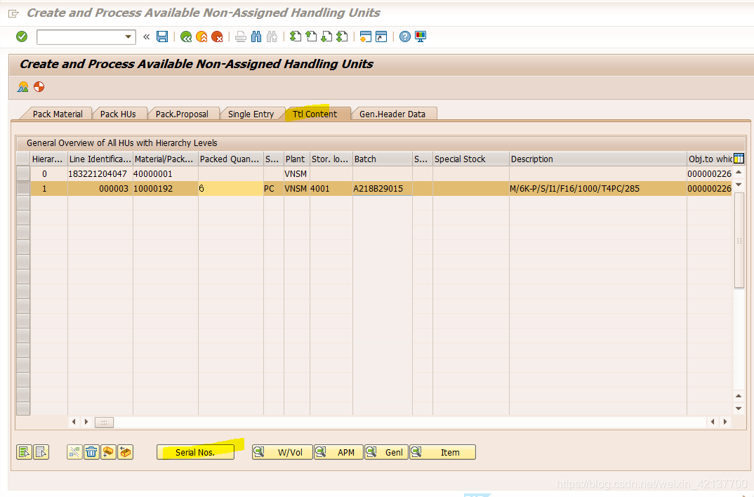Open the W/Vol detail button
The image size is (754, 497).
pyautogui.click(x=282, y=452)
